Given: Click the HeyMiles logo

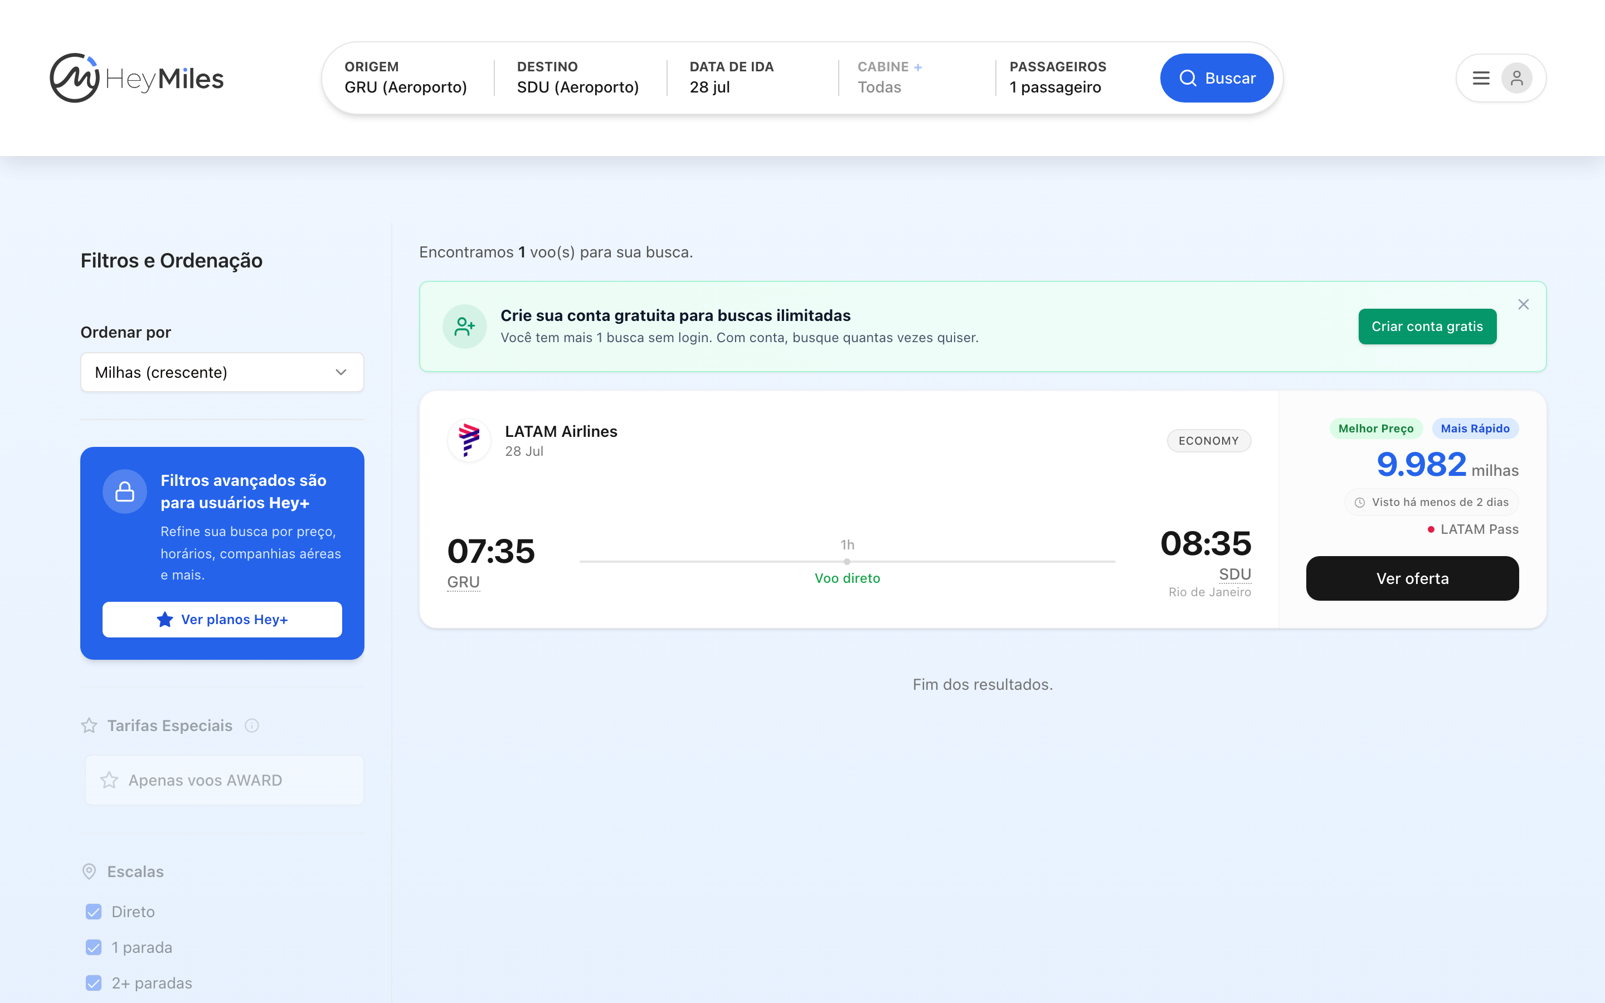Looking at the screenshot, I should (137, 78).
